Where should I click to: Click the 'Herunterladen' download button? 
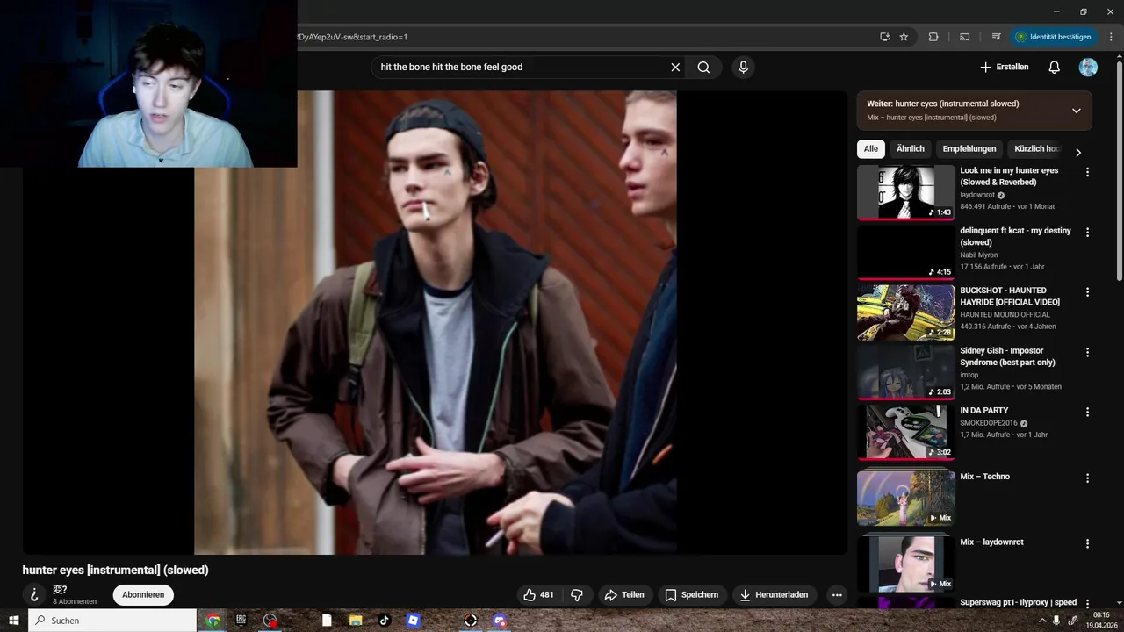pos(775,595)
